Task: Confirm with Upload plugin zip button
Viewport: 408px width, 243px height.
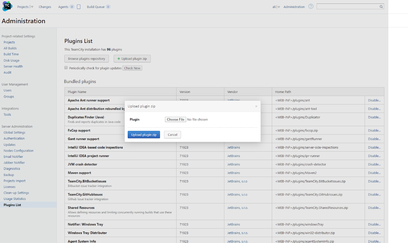Action: pyautogui.click(x=144, y=135)
